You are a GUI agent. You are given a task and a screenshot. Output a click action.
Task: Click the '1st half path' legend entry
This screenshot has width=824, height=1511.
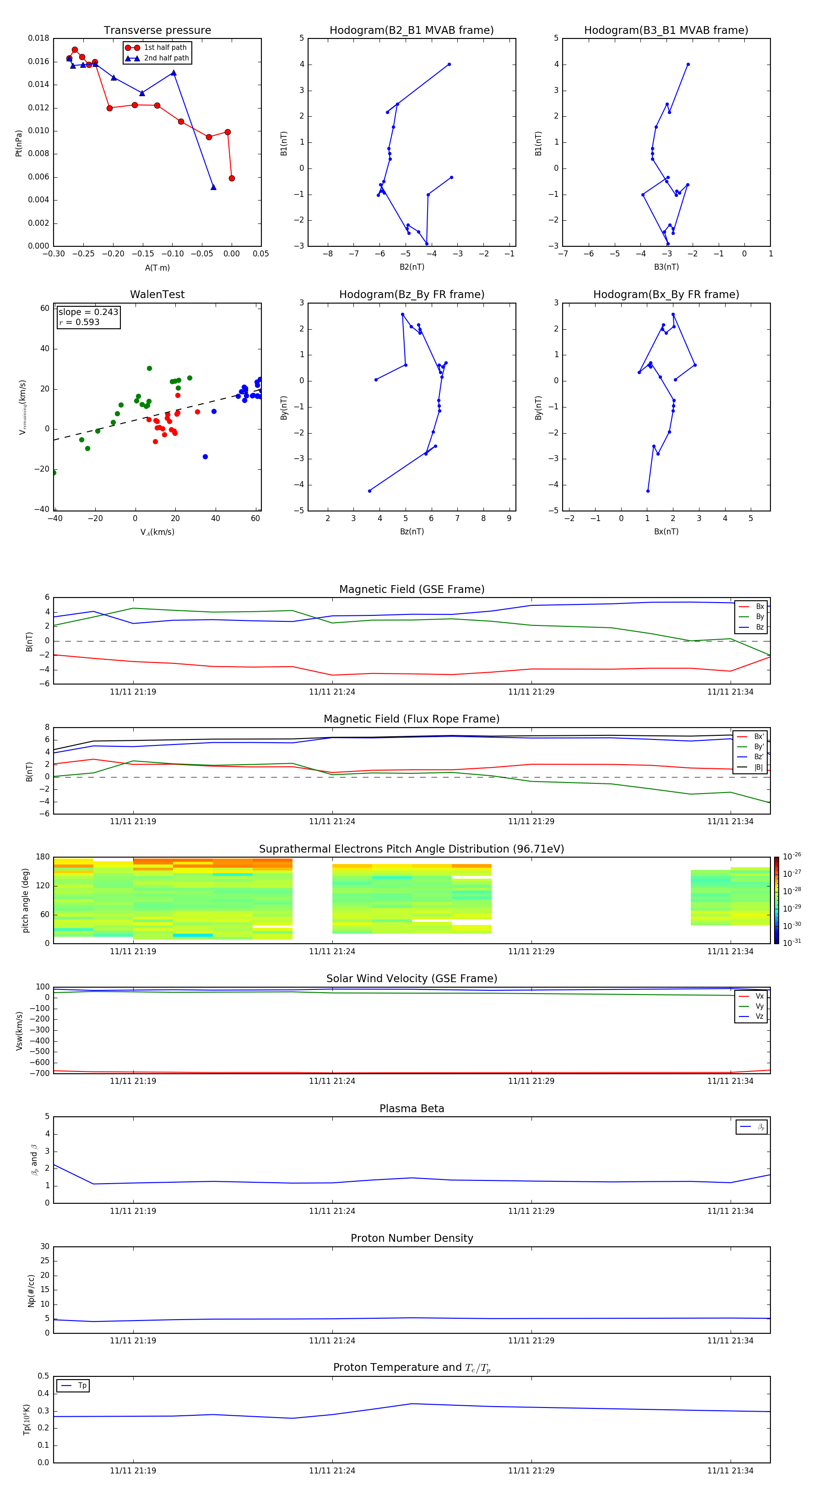[x=157, y=48]
